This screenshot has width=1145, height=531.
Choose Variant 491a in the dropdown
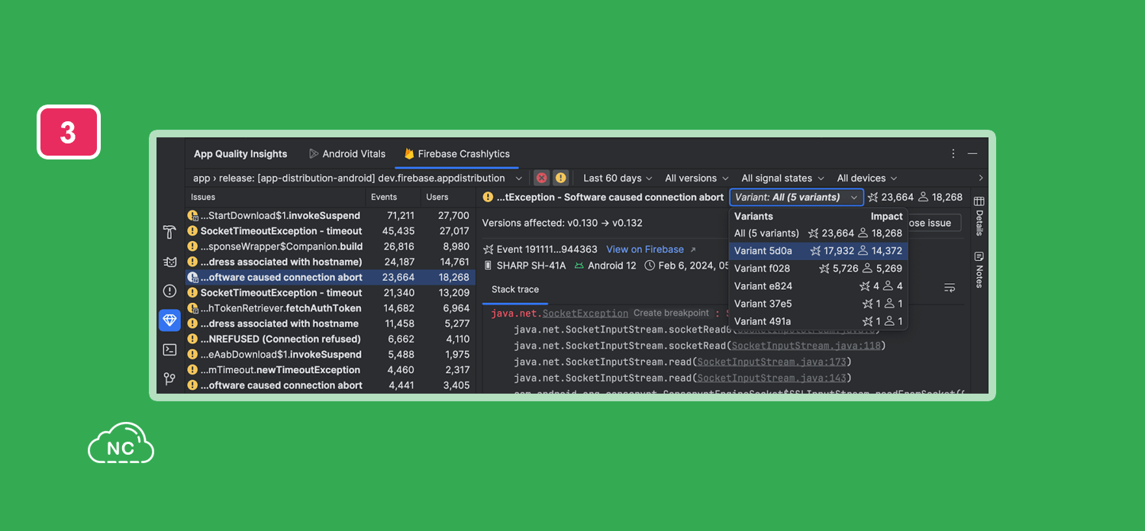tap(818, 321)
